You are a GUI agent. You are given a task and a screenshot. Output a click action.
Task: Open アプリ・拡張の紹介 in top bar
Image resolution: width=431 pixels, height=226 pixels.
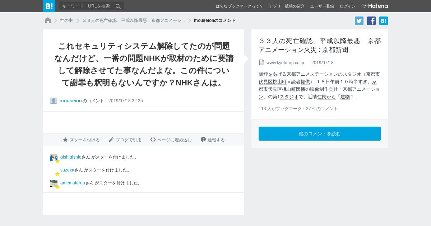(x=287, y=6)
